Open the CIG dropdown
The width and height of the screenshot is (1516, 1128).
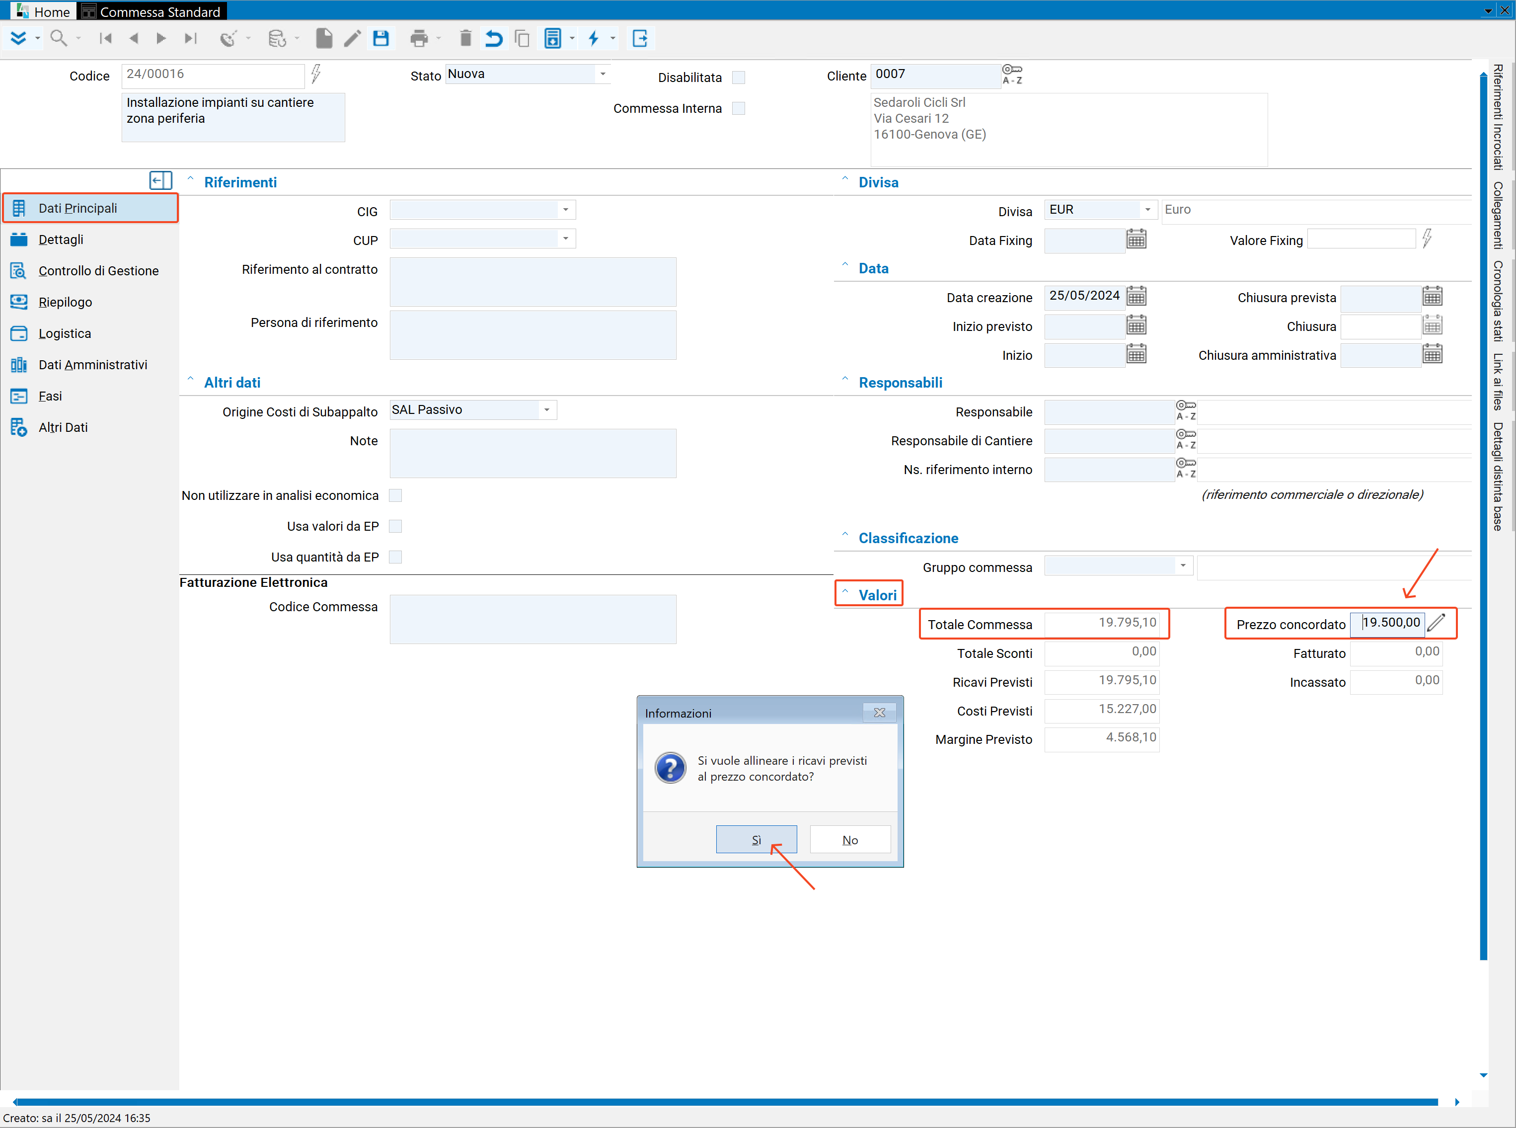point(566,210)
